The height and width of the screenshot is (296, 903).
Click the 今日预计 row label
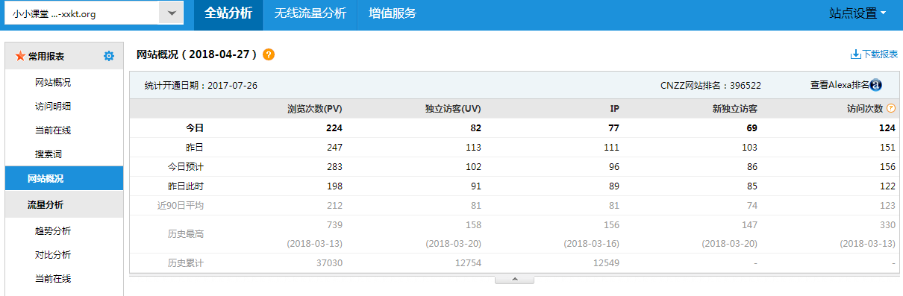click(x=186, y=167)
